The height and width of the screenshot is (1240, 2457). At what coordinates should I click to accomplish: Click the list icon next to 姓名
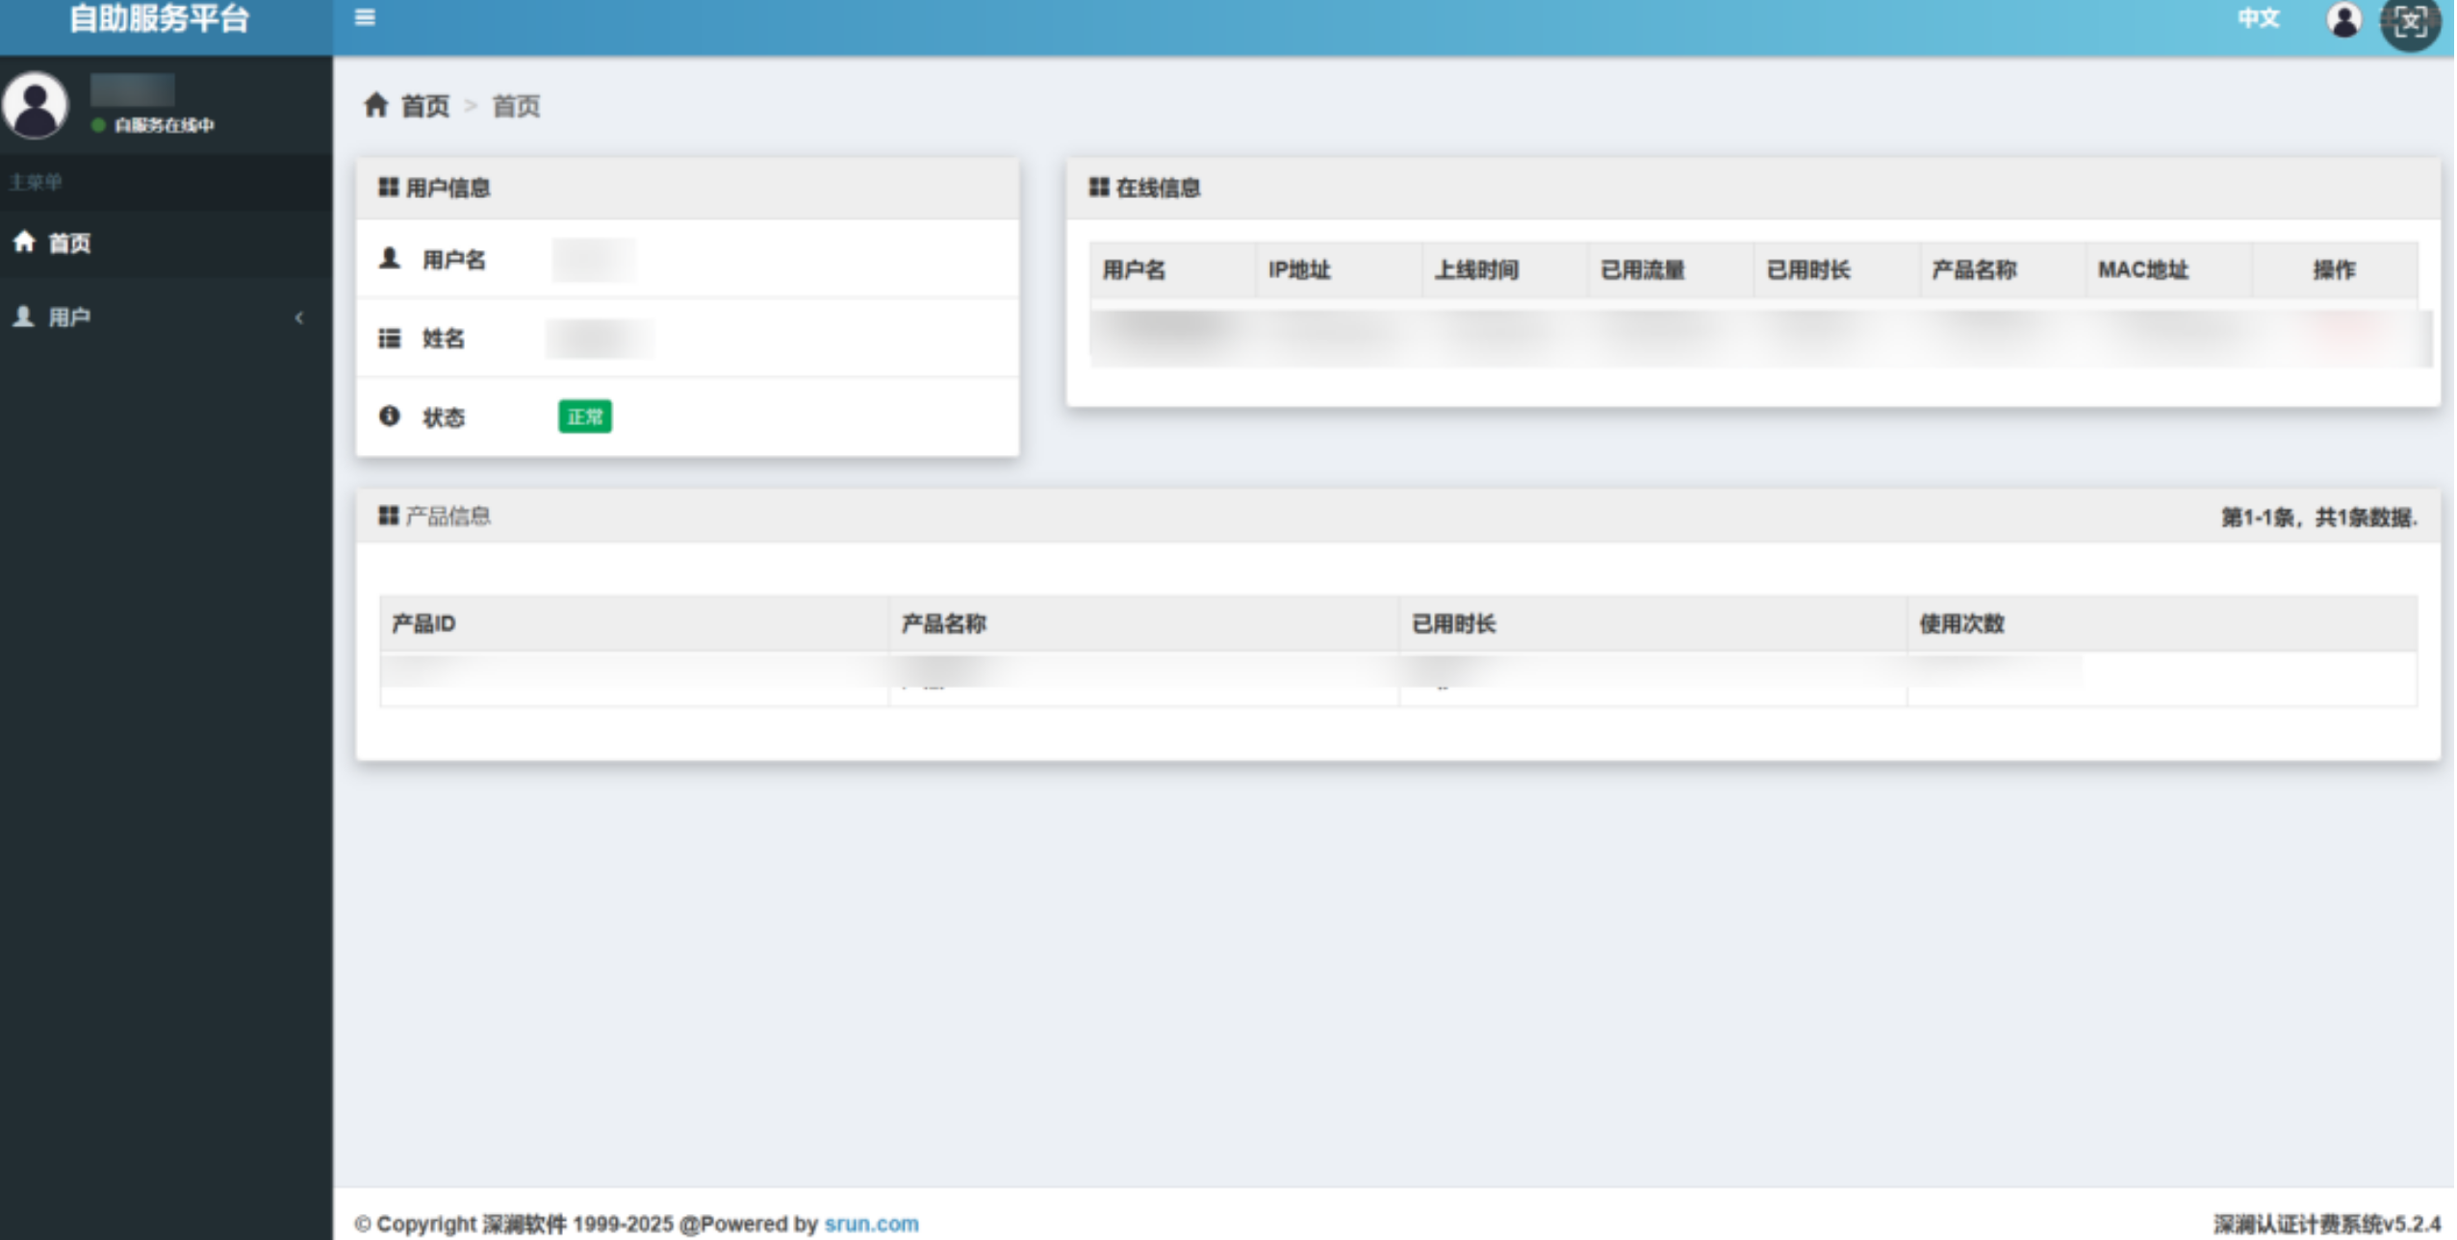[389, 338]
